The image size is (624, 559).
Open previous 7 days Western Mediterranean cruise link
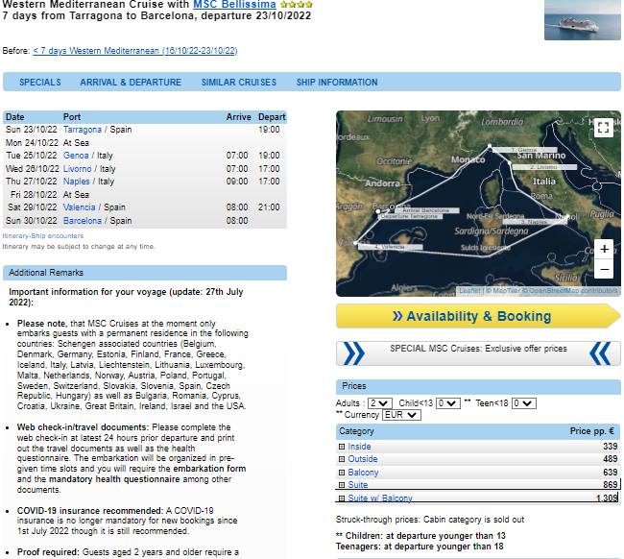pyautogui.click(x=135, y=51)
